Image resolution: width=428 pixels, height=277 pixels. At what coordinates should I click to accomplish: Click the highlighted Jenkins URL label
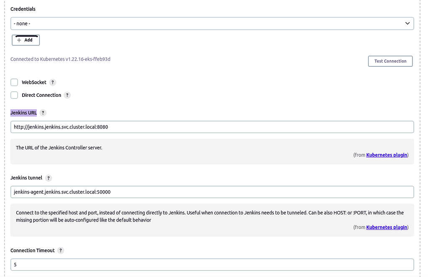click(23, 113)
